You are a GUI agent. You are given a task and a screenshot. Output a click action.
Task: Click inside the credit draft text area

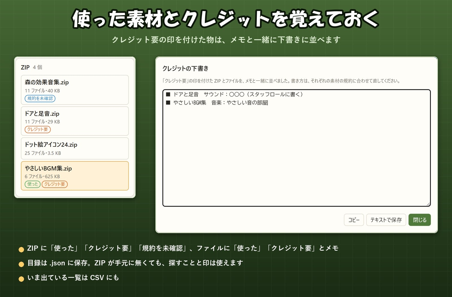[296, 148]
